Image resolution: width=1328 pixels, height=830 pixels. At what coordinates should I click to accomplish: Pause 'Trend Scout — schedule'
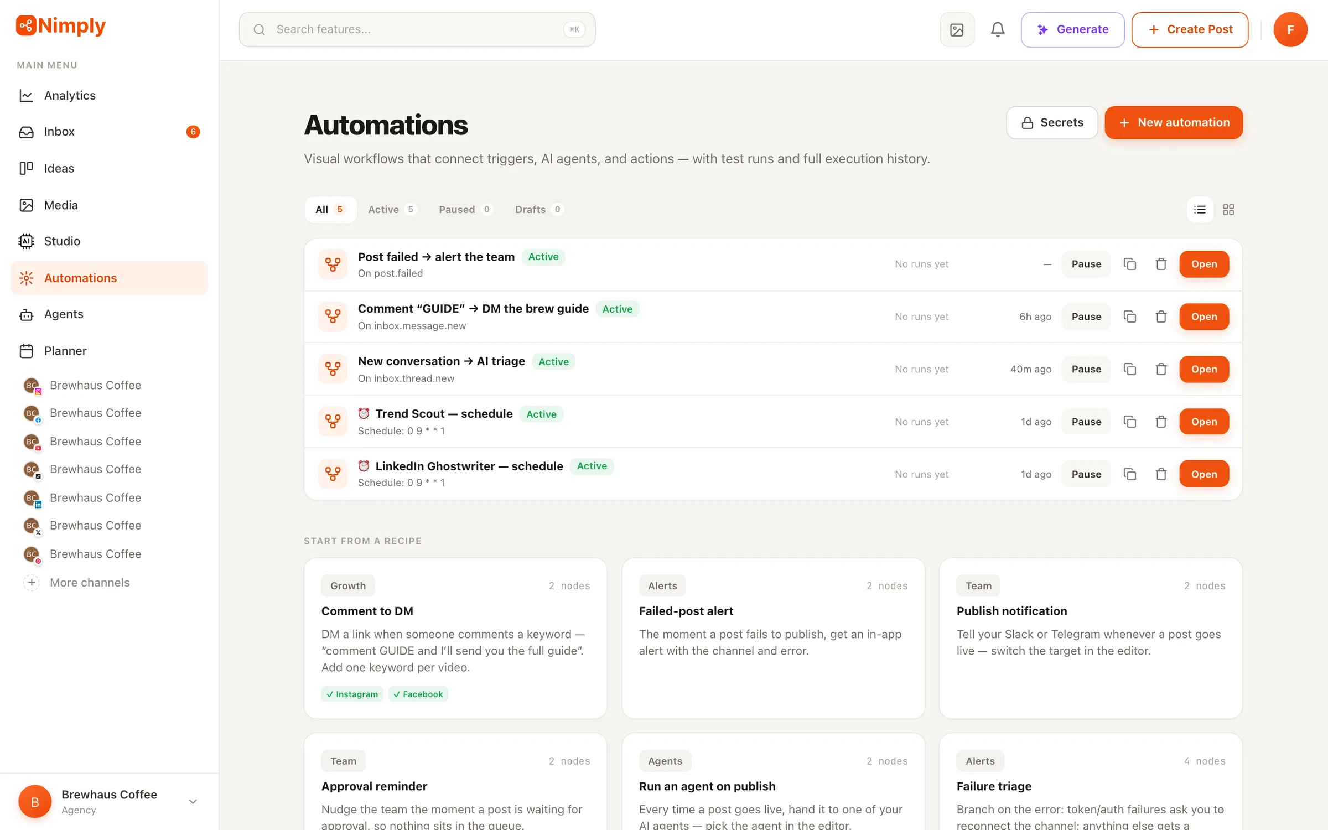[1086, 422]
